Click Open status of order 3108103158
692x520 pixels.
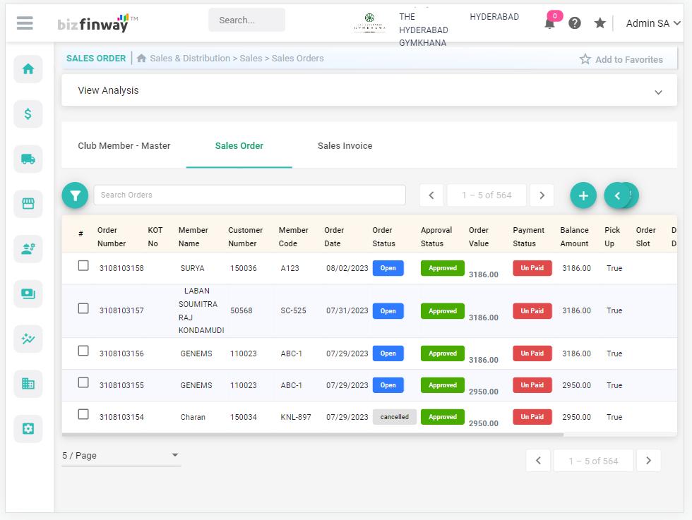tap(388, 268)
